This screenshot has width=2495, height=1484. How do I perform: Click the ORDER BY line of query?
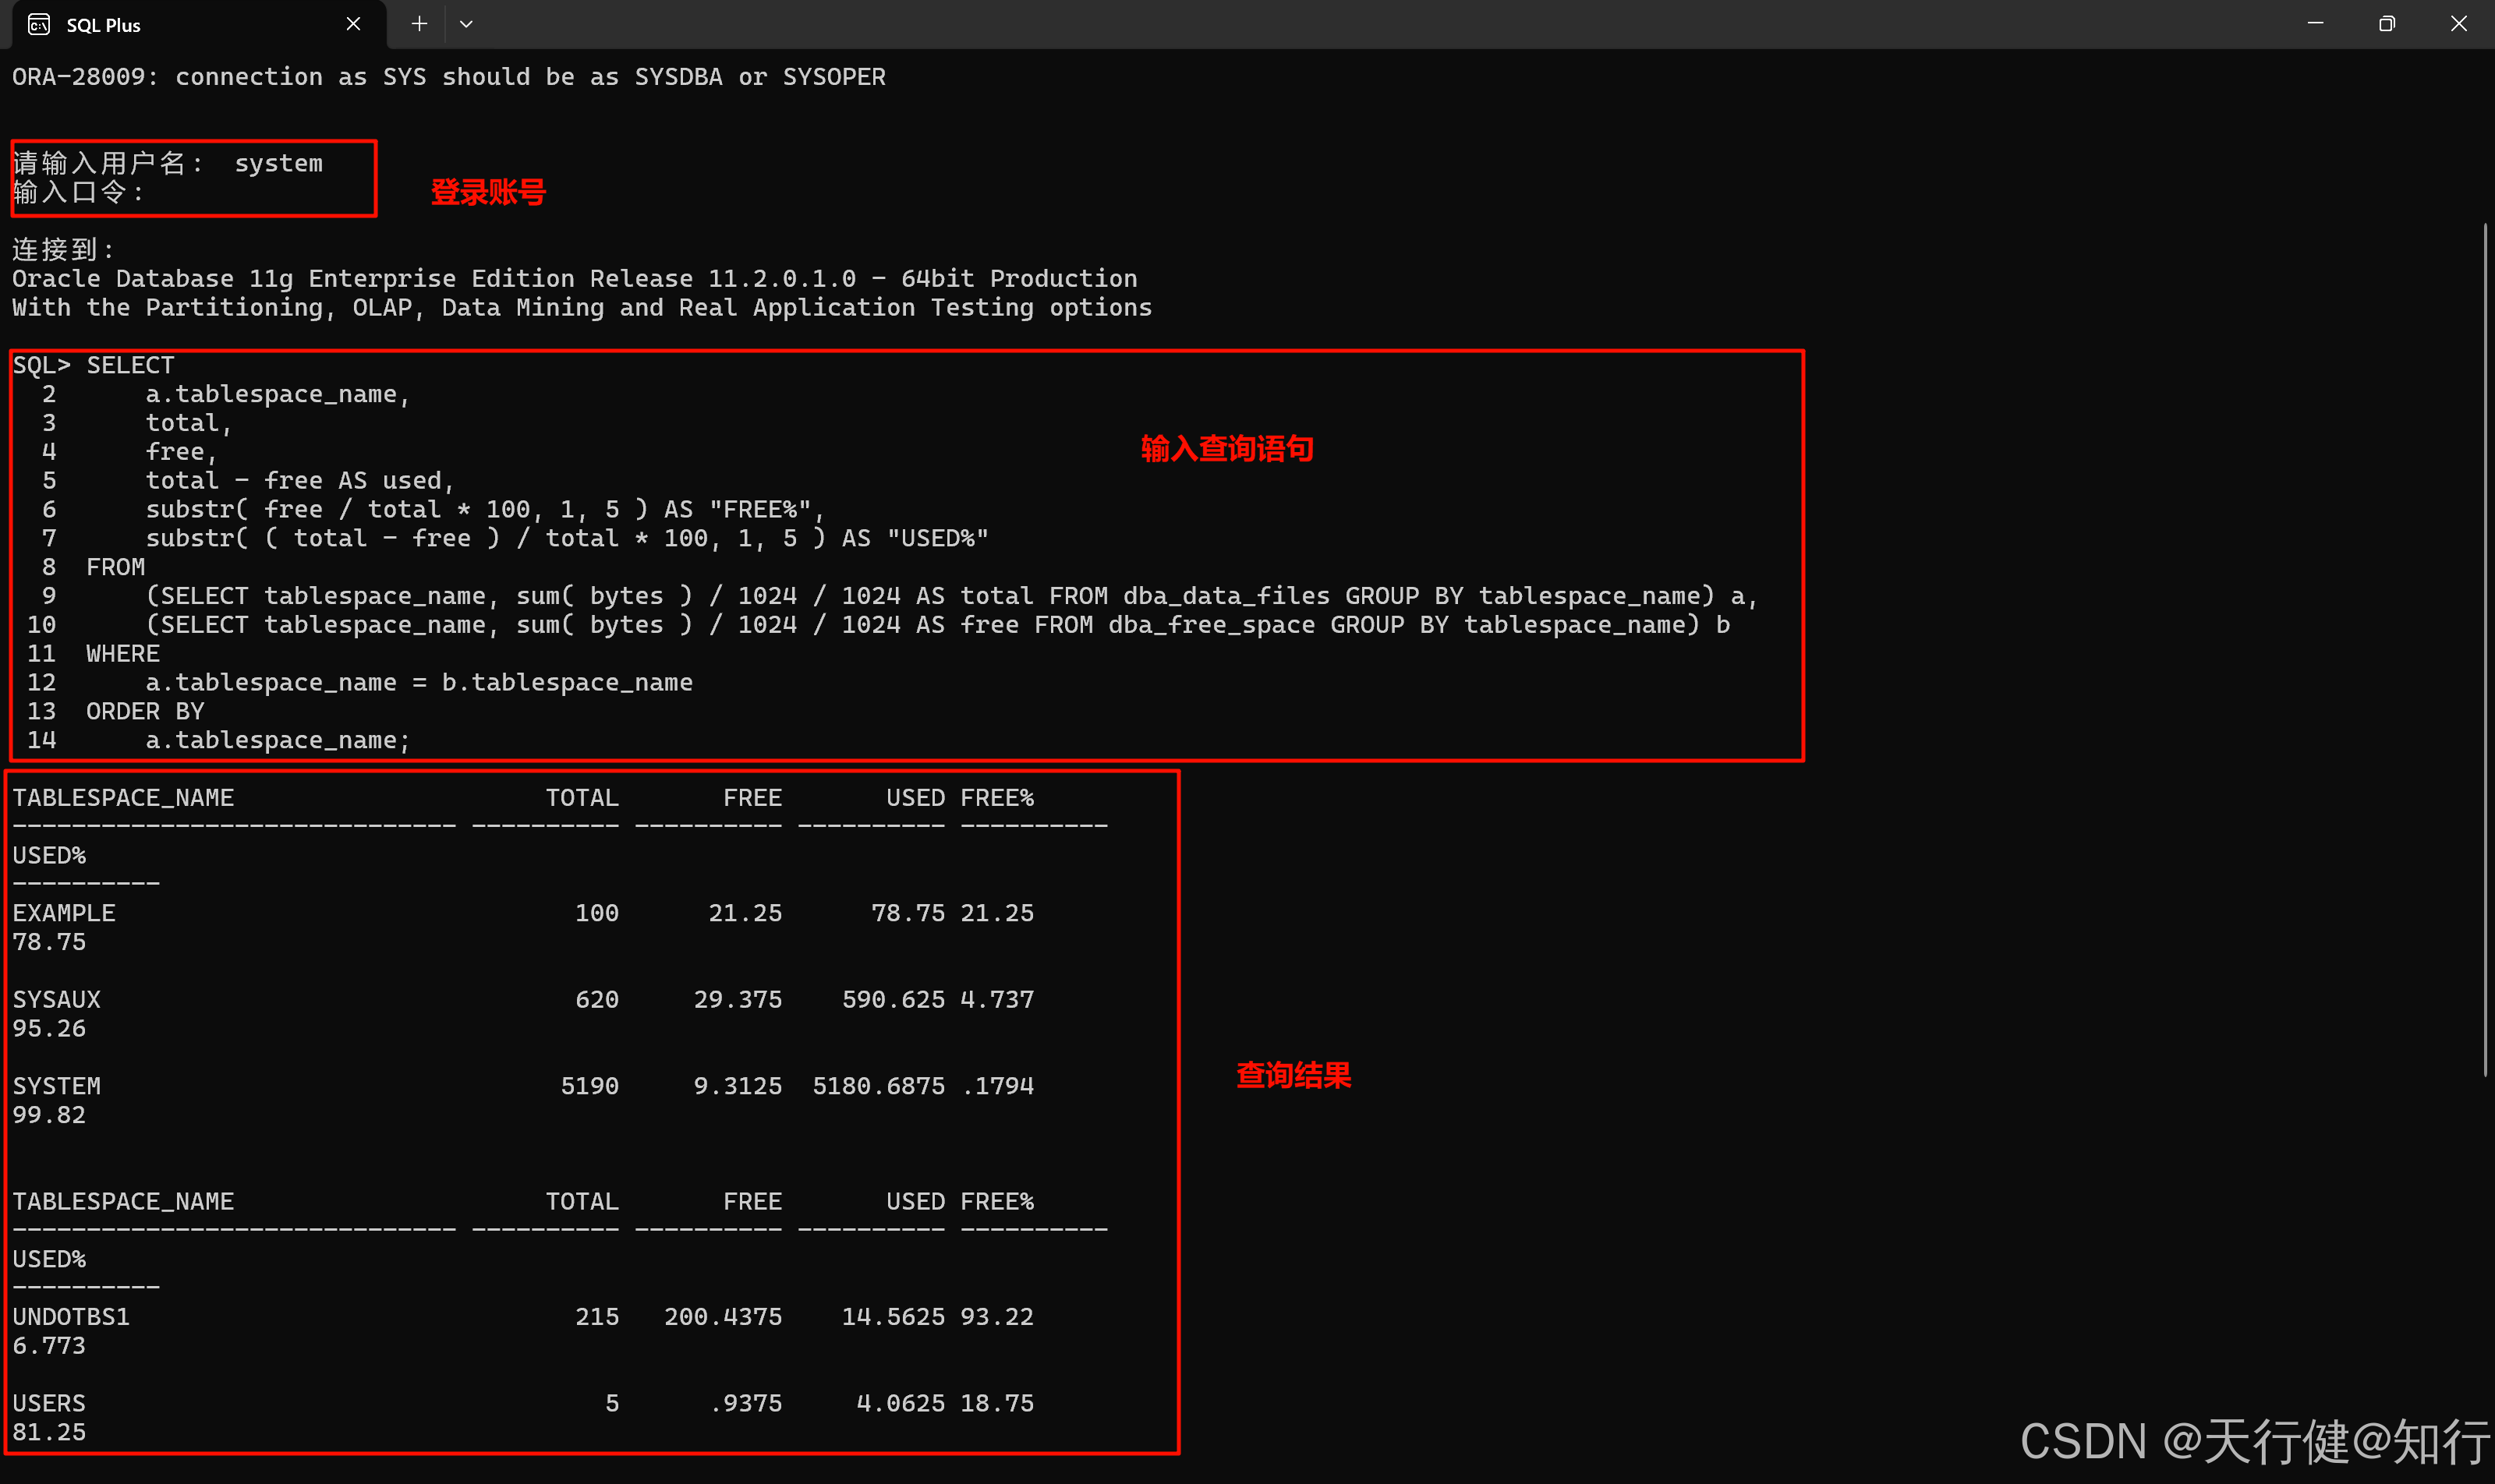tap(144, 711)
